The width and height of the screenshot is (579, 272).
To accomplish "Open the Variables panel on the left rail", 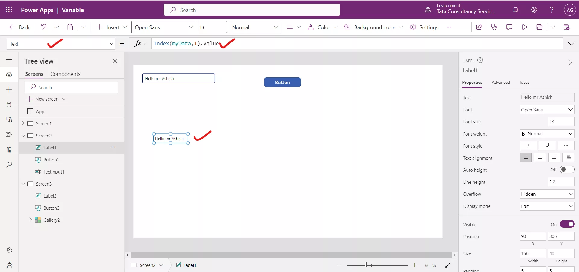I will click(9, 150).
